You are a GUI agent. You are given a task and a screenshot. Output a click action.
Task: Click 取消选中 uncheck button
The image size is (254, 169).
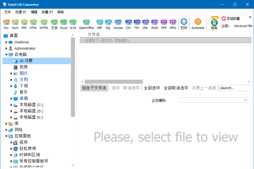tap(131, 88)
